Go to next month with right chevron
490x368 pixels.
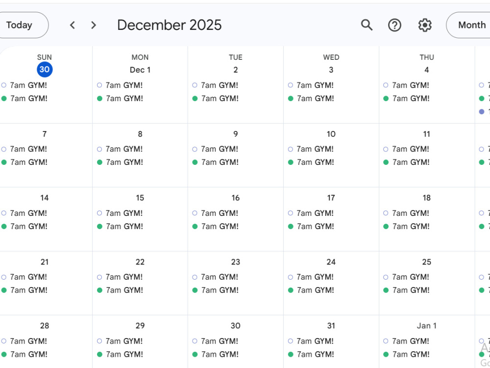click(93, 25)
